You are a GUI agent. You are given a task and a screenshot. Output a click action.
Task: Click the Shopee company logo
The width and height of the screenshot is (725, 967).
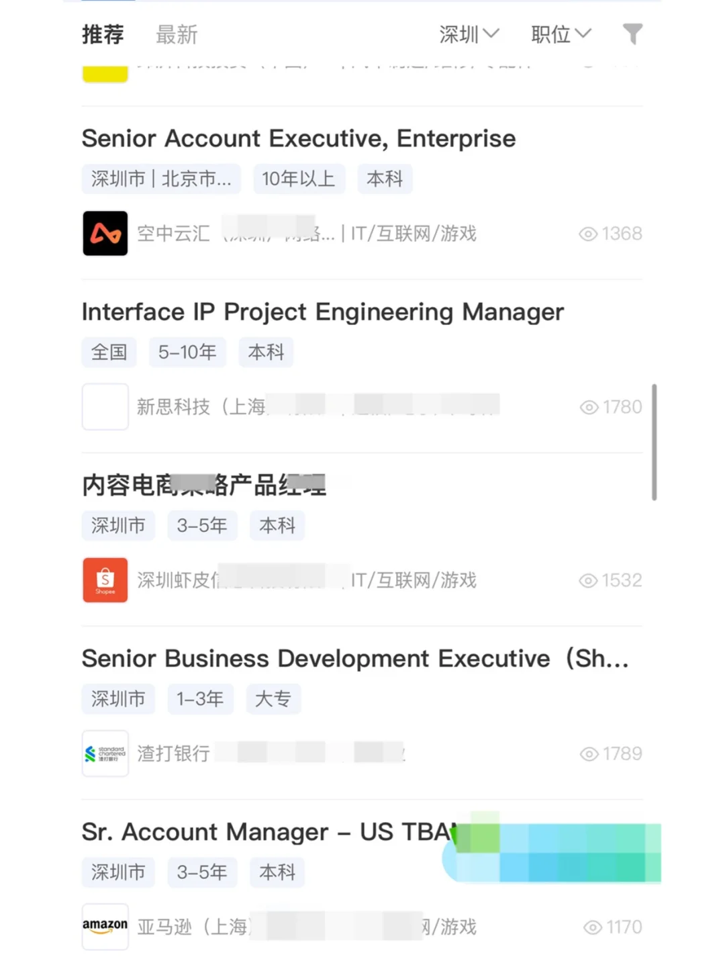105,580
